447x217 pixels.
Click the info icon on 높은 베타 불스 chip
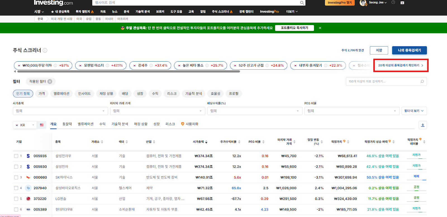pos(207,65)
